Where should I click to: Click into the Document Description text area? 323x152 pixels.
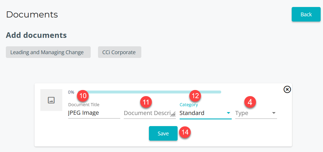click(147, 113)
